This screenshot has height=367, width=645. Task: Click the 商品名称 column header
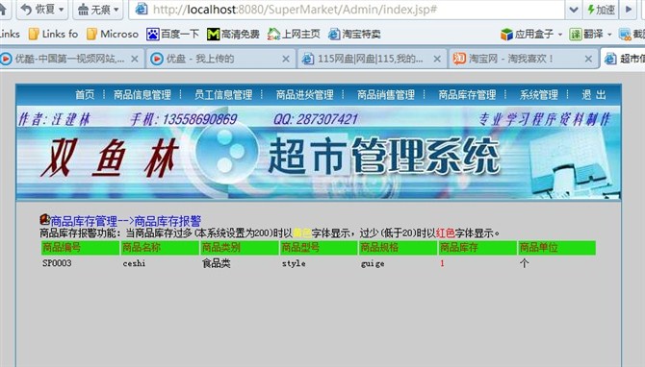pos(160,248)
